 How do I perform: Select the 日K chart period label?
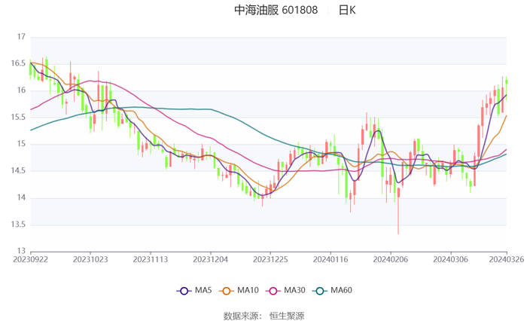point(346,11)
